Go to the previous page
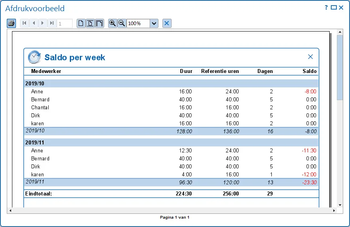Image resolution: width=350 pixels, height=227 pixels. [34, 23]
